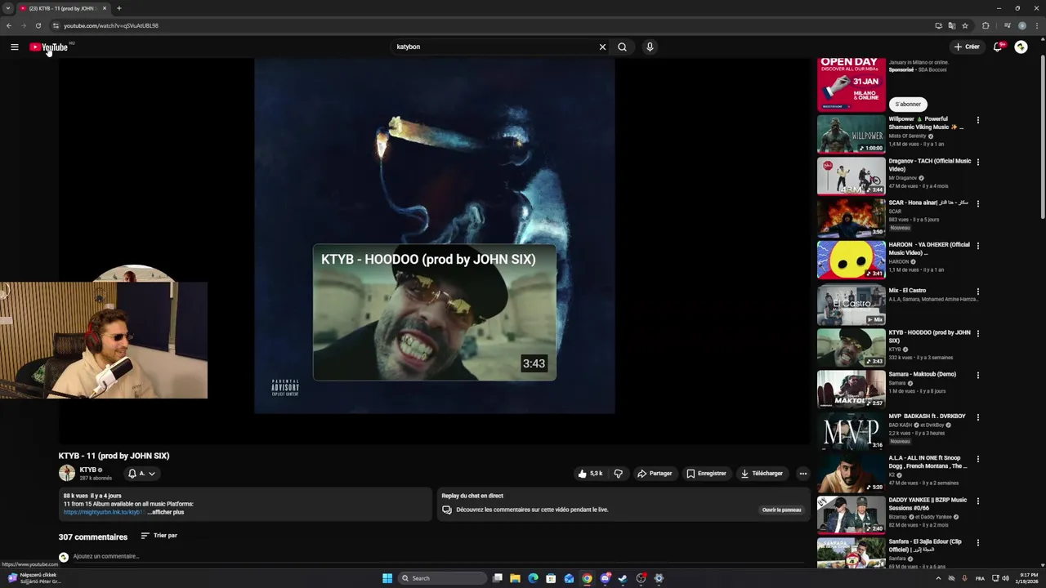Open the three-dot more actions under video
The width and height of the screenshot is (1046, 588).
pos(802,474)
